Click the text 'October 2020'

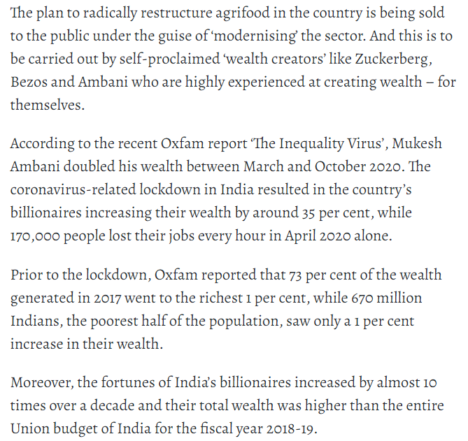[x=362, y=168]
